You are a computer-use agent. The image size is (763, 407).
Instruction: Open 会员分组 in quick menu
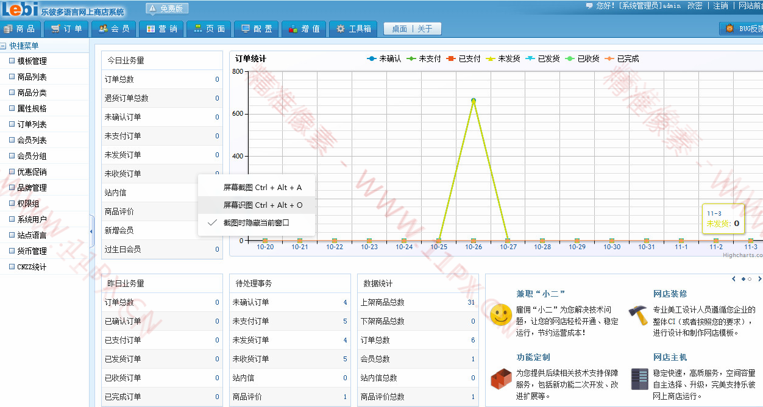coord(32,156)
